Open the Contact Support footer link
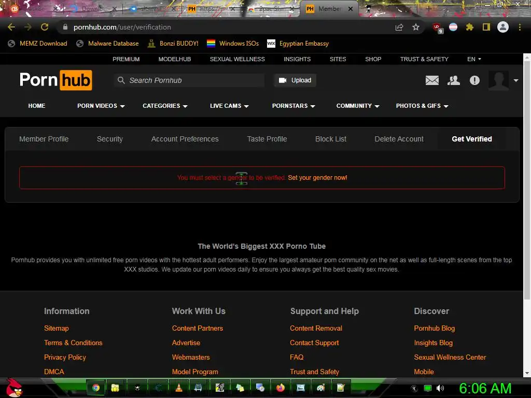 pos(314,343)
